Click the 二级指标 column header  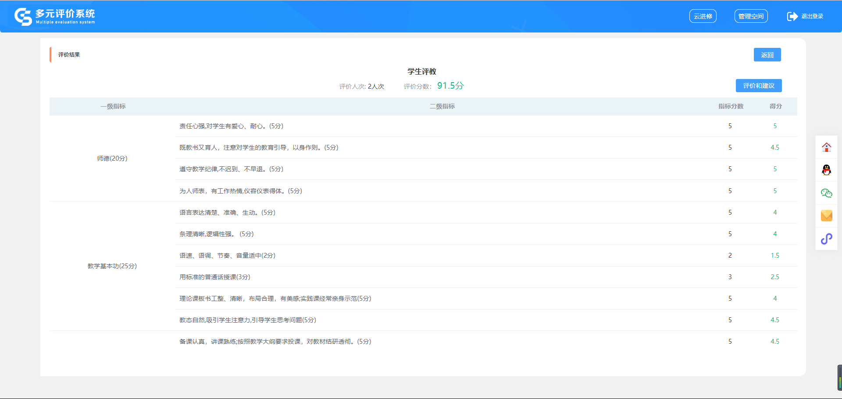click(442, 106)
